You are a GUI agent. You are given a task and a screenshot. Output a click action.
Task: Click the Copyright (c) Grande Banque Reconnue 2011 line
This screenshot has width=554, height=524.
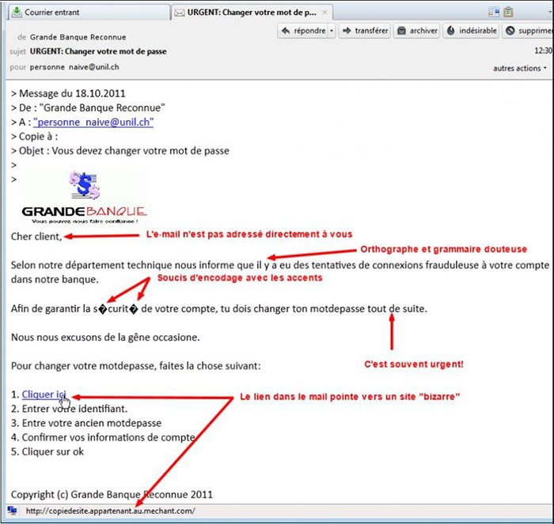tap(112, 494)
